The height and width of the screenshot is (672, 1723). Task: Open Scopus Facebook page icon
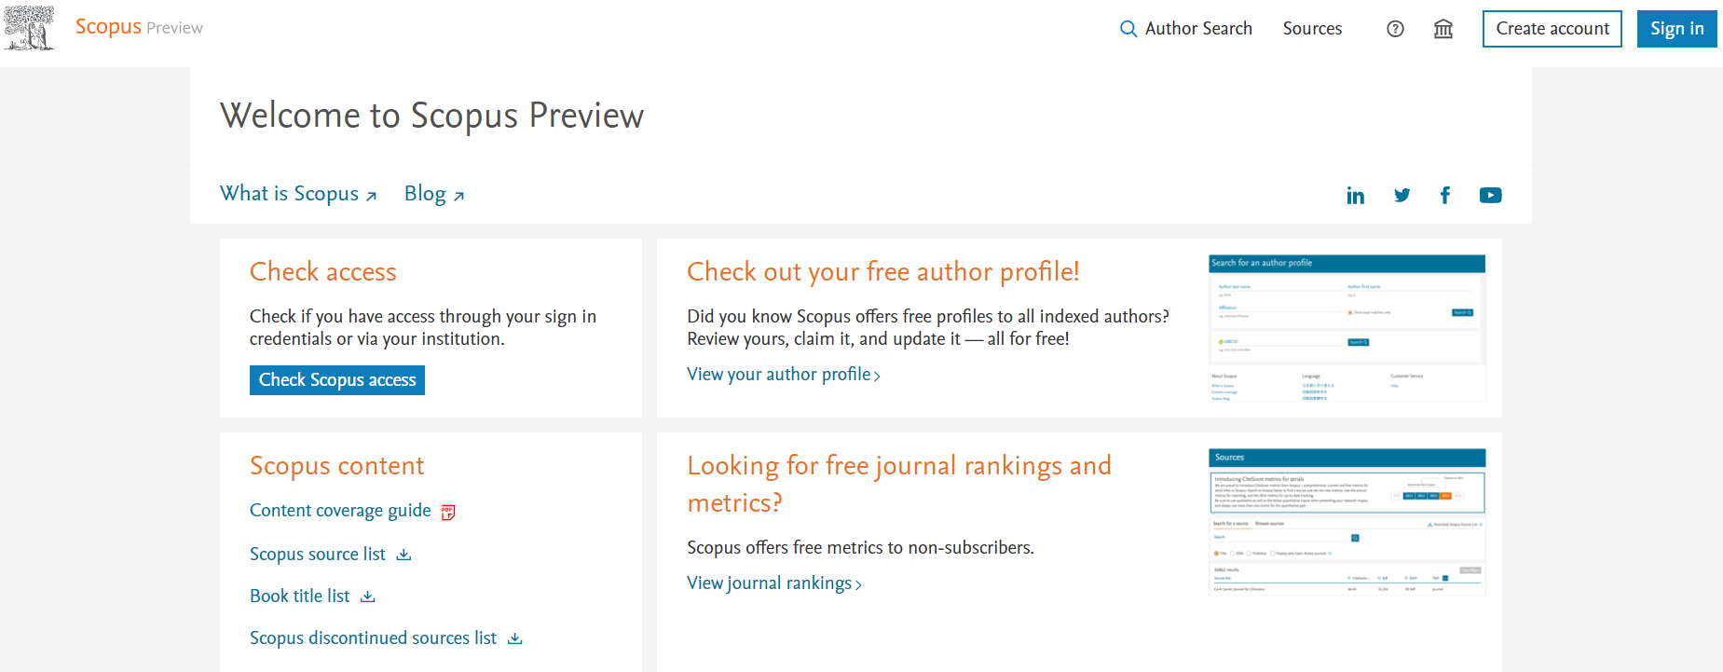[x=1445, y=195]
